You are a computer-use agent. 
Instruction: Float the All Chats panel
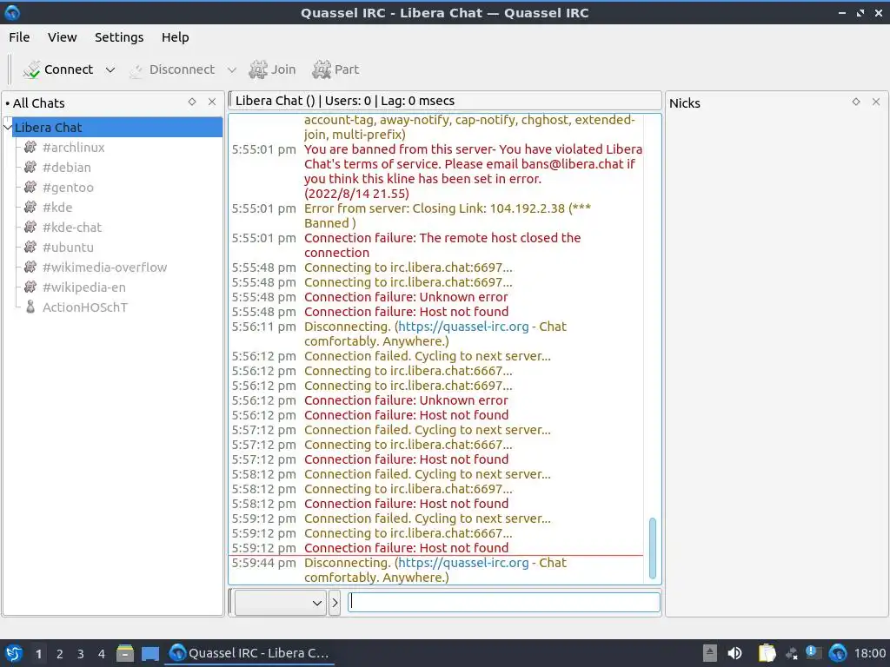[192, 102]
